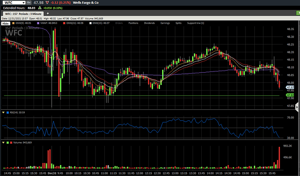Select the VWAP: 48.0453 indicator label
Image resolution: width=300 pixels, height=176 pixels.
pos(49,23)
